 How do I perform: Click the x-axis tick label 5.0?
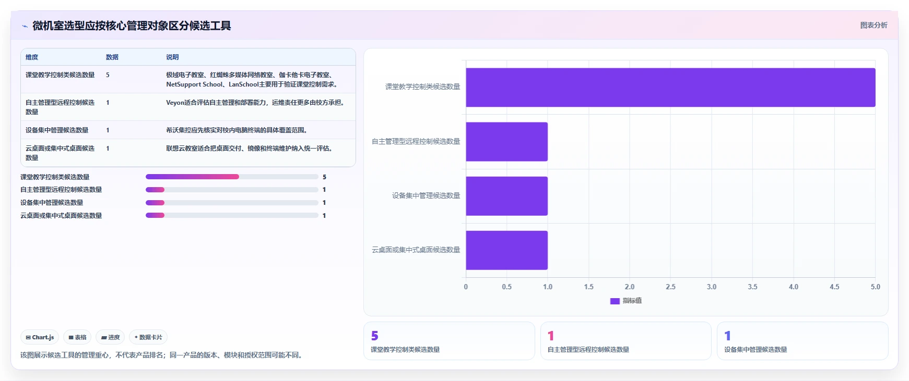pyautogui.click(x=876, y=287)
